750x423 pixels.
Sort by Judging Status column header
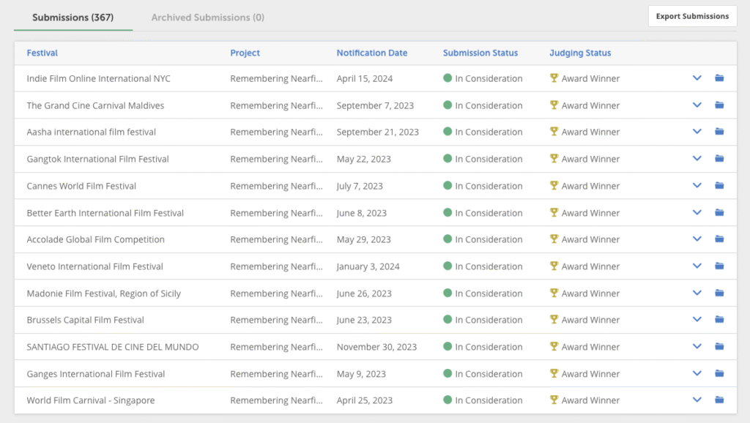point(579,53)
